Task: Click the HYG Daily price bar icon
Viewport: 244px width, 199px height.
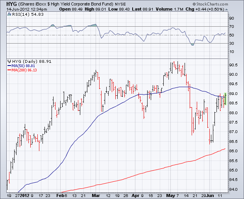Action: (x=9, y=61)
